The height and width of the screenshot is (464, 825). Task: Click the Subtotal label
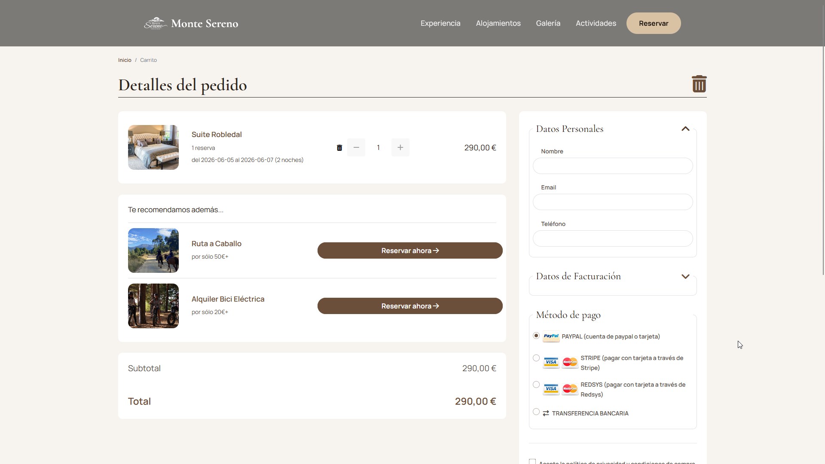point(144,368)
